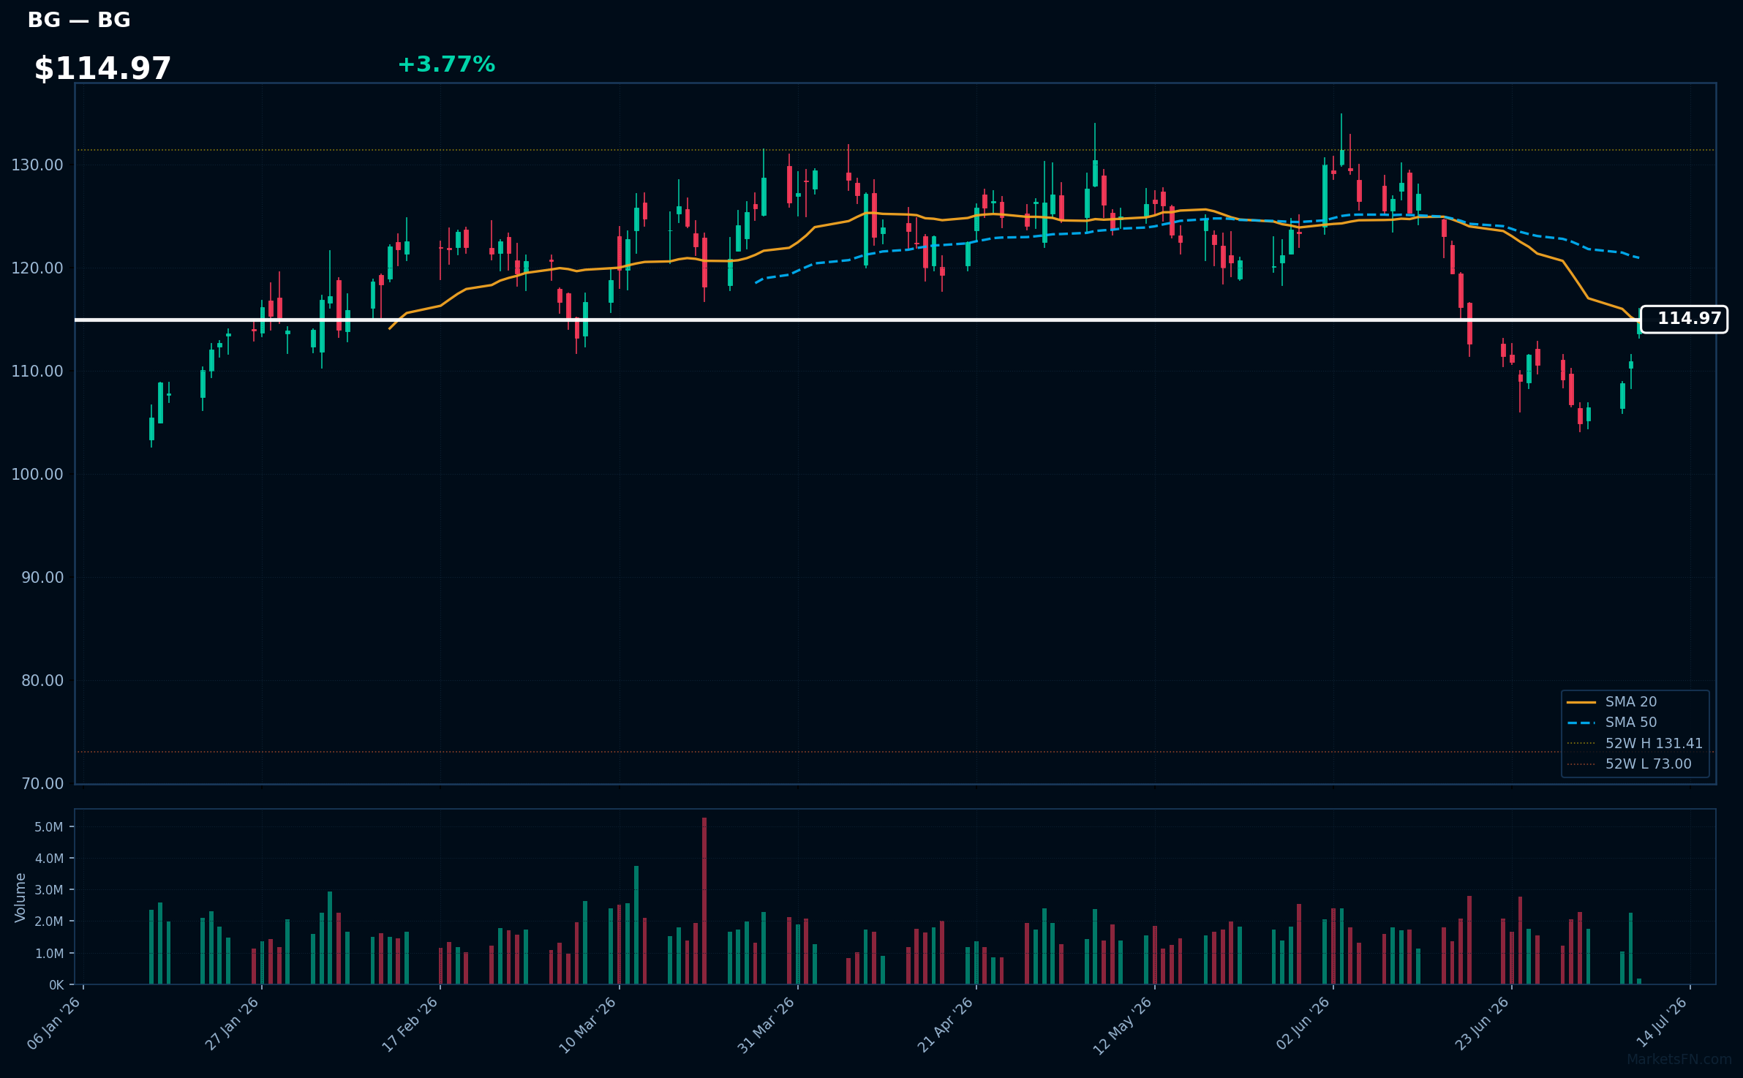This screenshot has height=1078, width=1743.
Task: Select SMA 20 legend entry
Action: [x=1612, y=702]
